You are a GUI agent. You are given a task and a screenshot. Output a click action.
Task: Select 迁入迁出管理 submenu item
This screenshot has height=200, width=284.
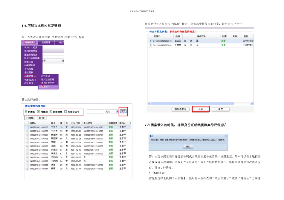pos(48,79)
